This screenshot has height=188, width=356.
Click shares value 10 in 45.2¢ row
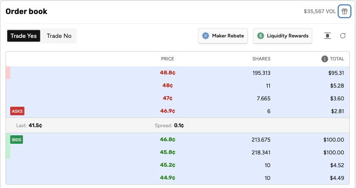268,165
